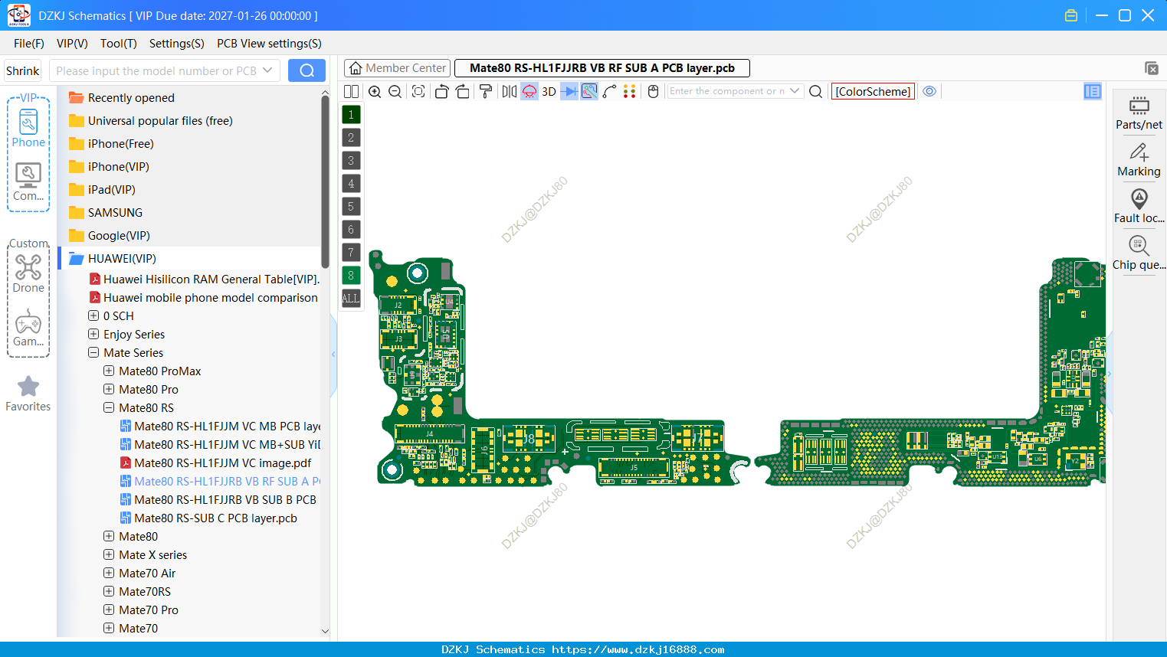Open the Marking tool
The width and height of the screenshot is (1167, 657).
(1139, 160)
